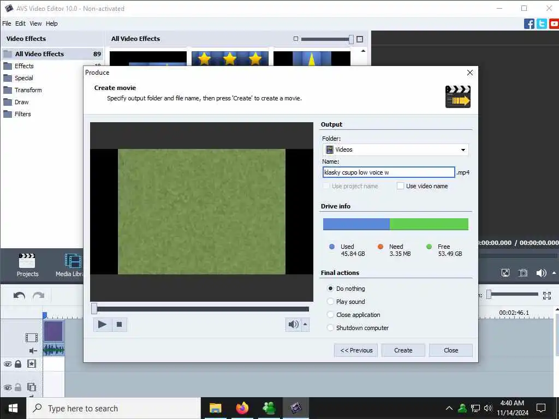Image resolution: width=559 pixels, height=419 pixels.
Task: Lock the video effects track
Action: [x=18, y=364]
